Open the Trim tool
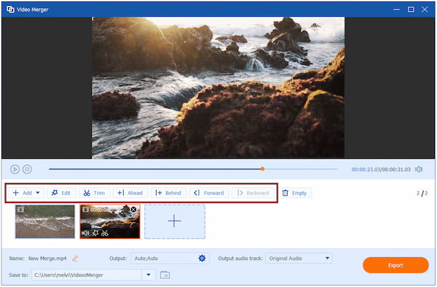The height and width of the screenshot is (287, 437). click(94, 193)
